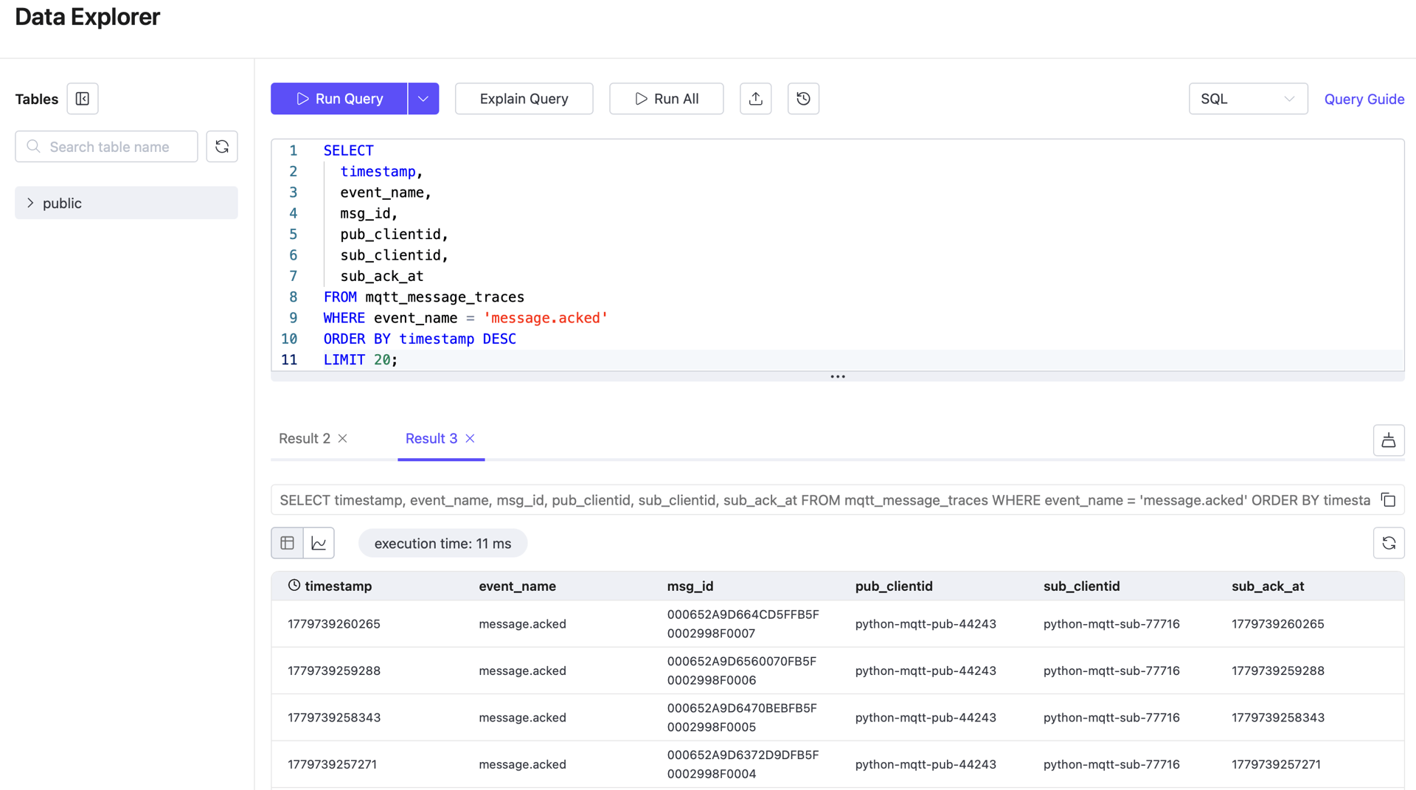This screenshot has height=790, width=1416.
Task: Click the Run All button
Action: click(666, 99)
